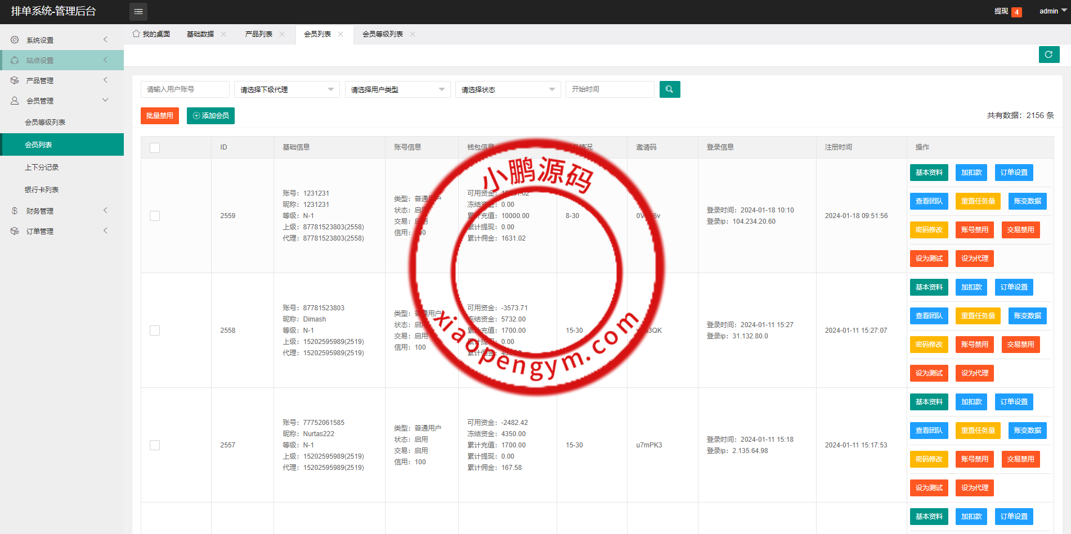Open the 系统设置 gear icon in sidebar

[15, 39]
